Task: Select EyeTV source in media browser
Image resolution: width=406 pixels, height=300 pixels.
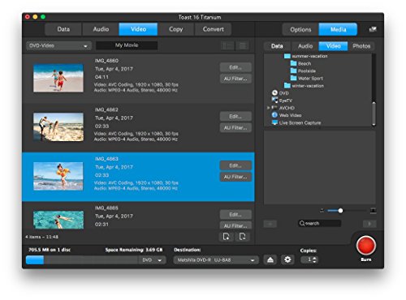Action: [x=282, y=101]
